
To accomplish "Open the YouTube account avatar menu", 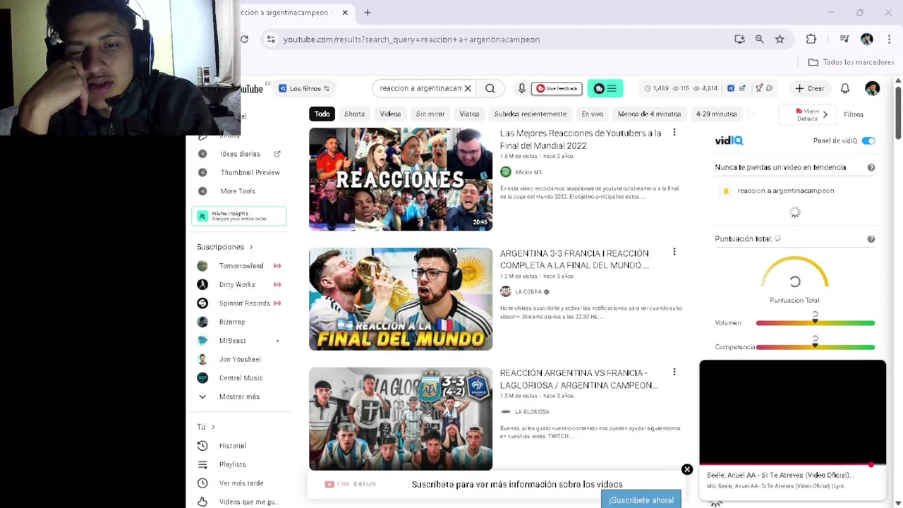I will 872,88.
